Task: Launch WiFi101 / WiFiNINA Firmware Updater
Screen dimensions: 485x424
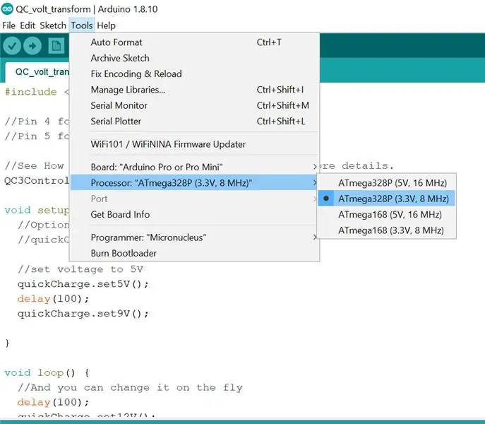Action: coord(195,144)
